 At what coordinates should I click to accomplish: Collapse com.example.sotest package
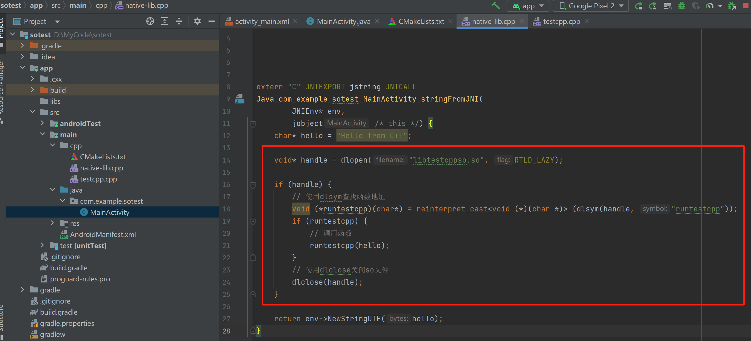[x=62, y=201]
